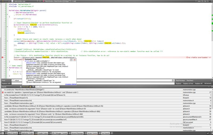The image size is (213, 135).
Task: Click the import tasks icon in Issues toolbar
Action: coord(21,87)
